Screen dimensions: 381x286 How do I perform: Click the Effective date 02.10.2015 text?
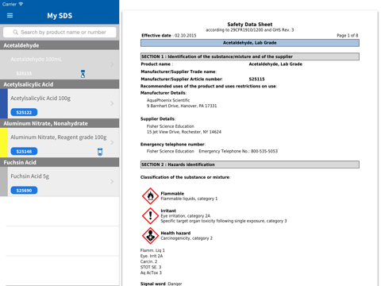(x=169, y=36)
